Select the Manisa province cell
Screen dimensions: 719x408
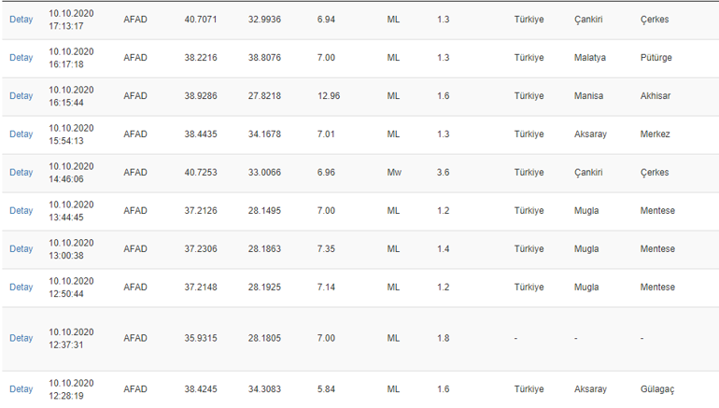[x=589, y=96]
